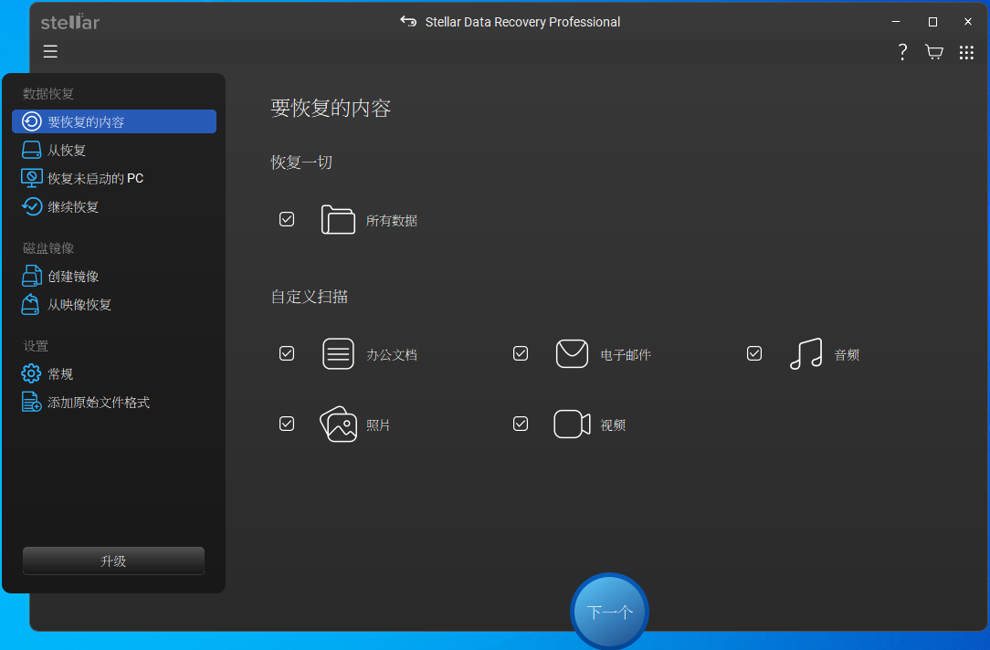The image size is (990, 650).
Task: Click the back arrow icon beside the title
Action: click(x=408, y=22)
